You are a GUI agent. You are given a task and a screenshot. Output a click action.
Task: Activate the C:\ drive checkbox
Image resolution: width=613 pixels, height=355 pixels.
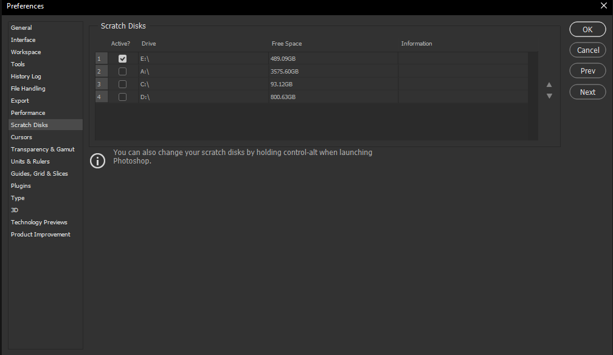click(x=123, y=84)
